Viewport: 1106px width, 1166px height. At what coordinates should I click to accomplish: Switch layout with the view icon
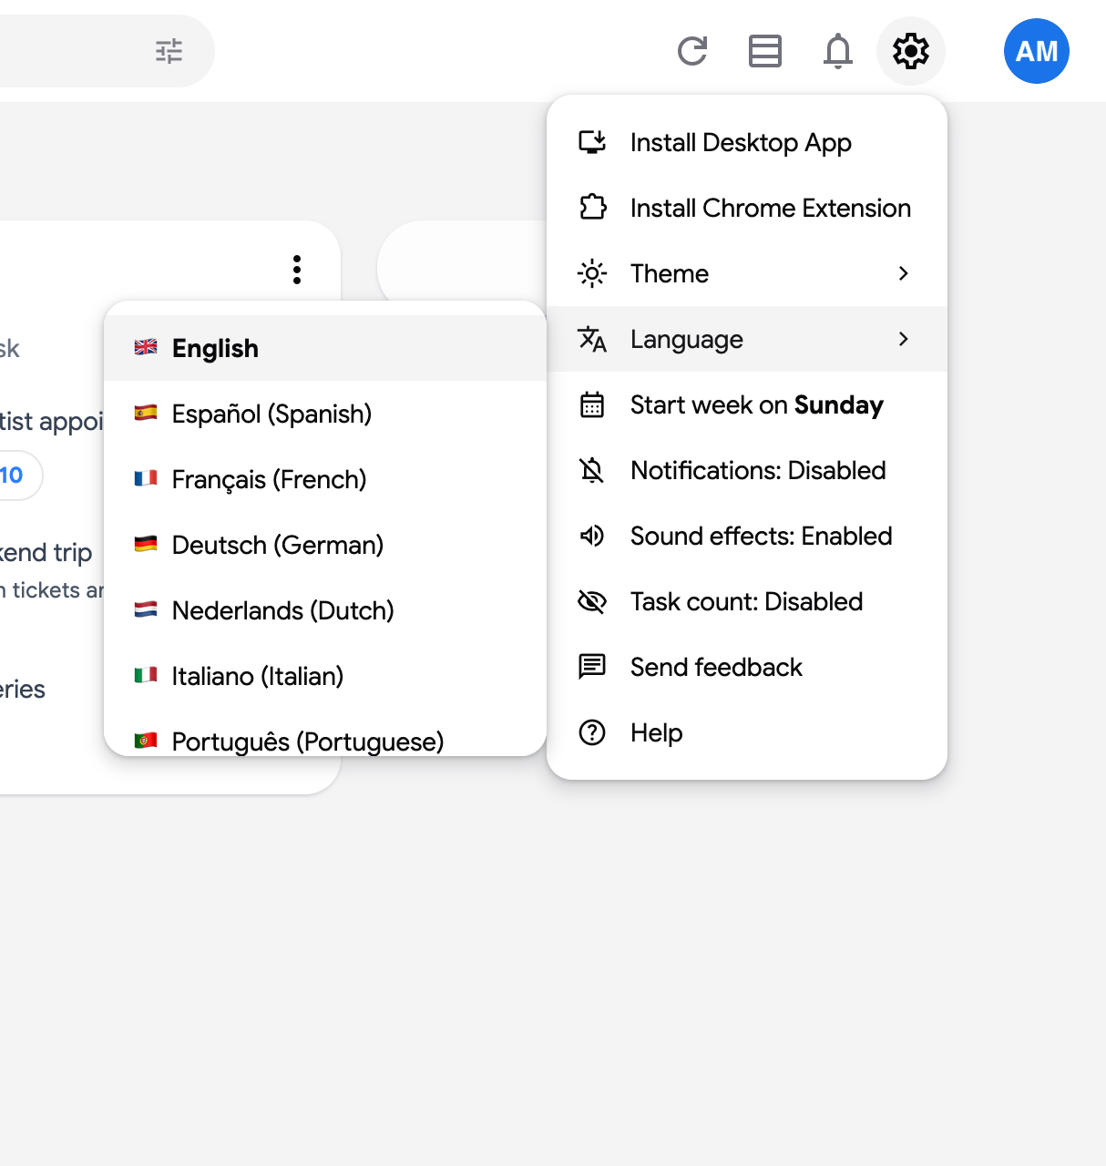(765, 51)
